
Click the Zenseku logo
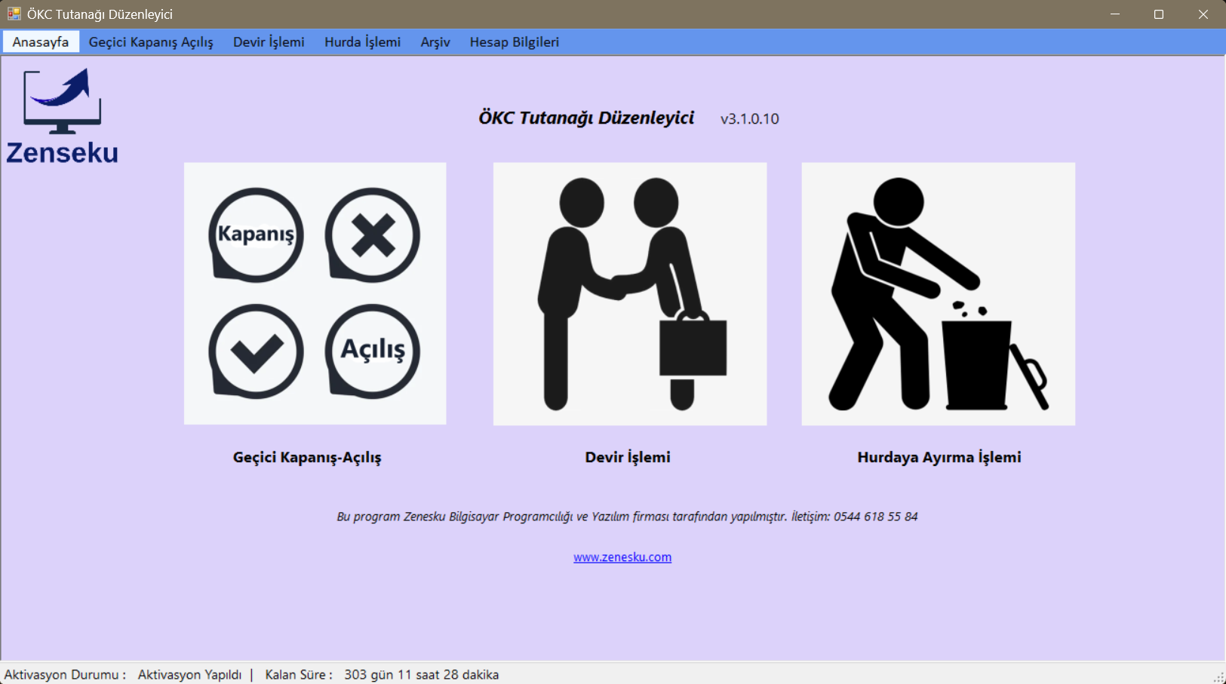[63, 116]
